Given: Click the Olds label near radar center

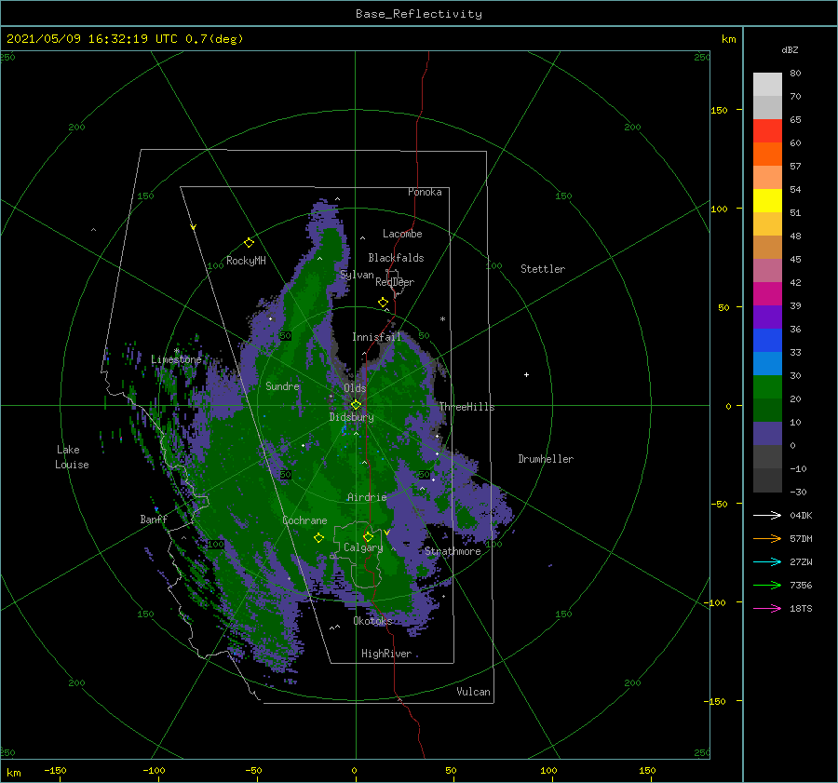Looking at the screenshot, I should 355,388.
